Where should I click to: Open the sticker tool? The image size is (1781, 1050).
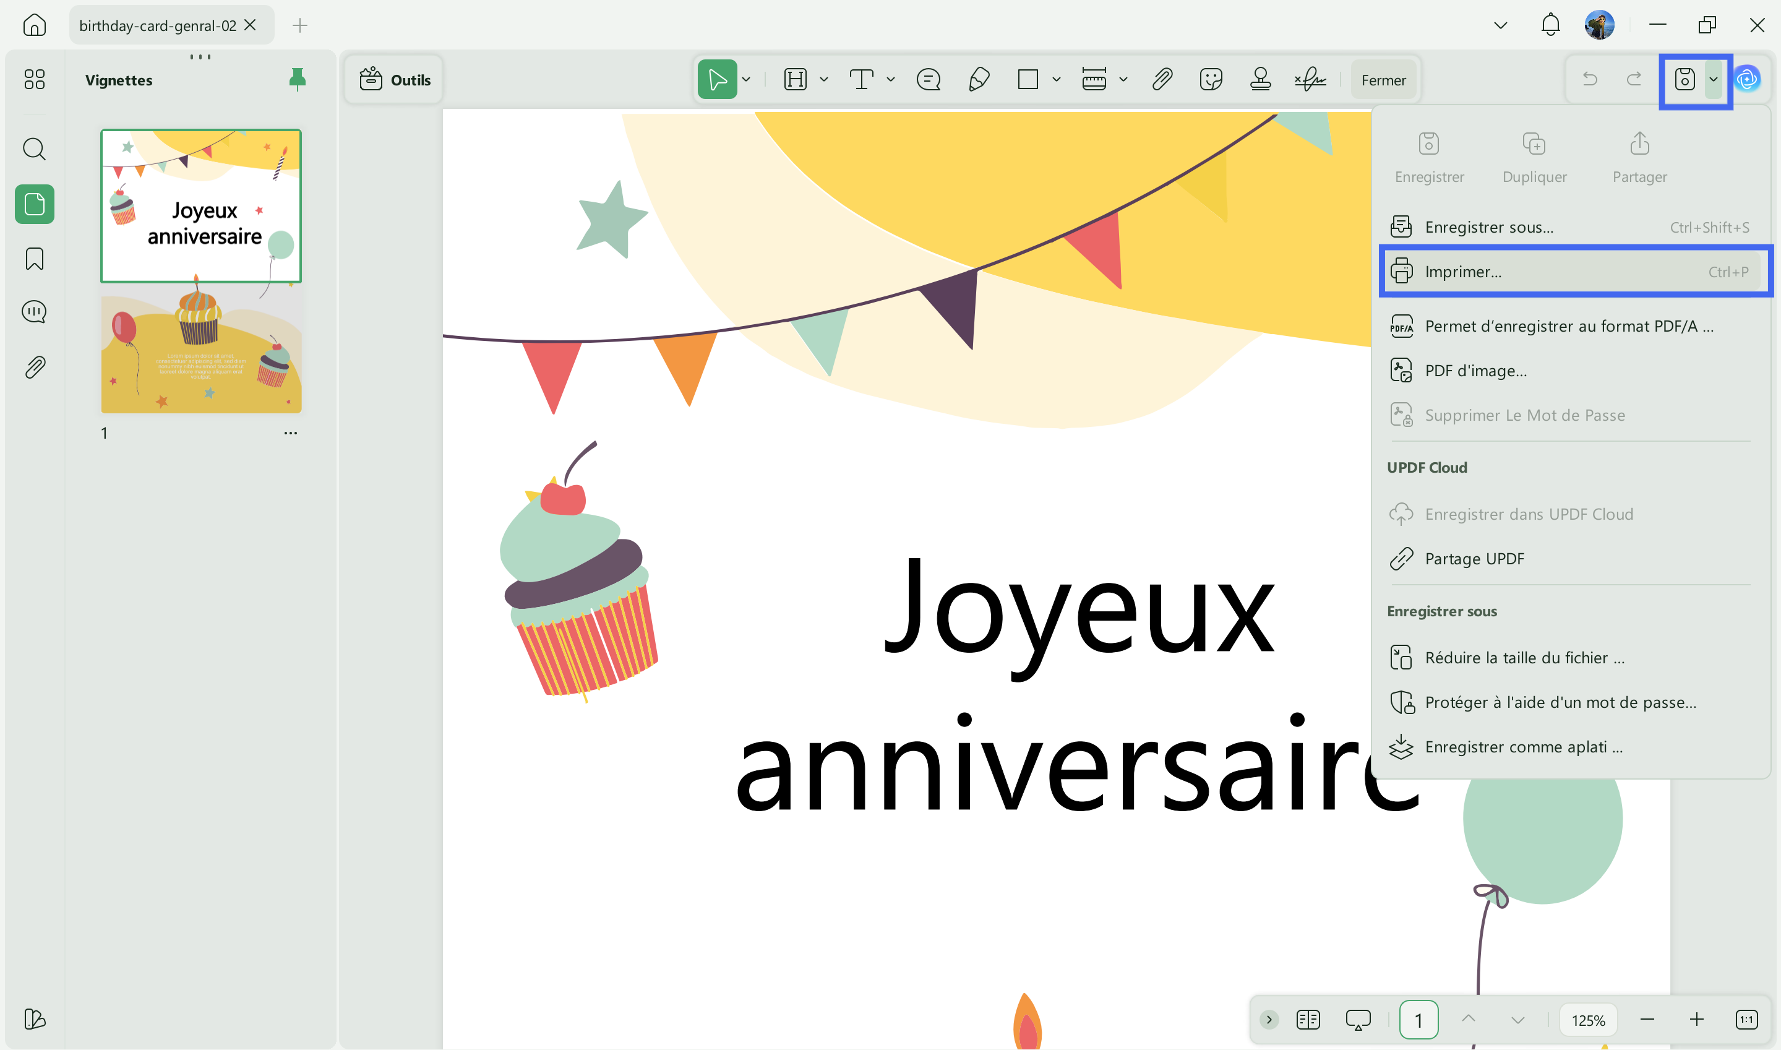click(1211, 79)
